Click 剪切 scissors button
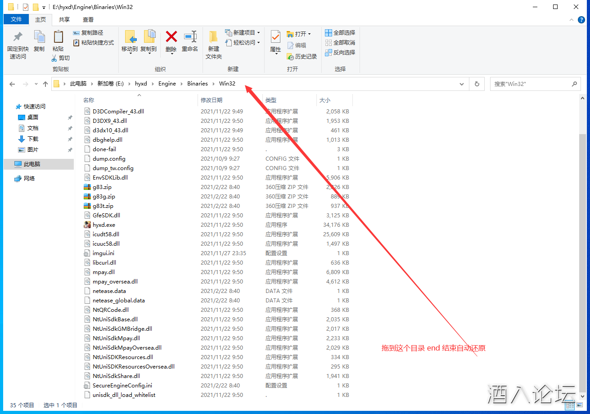Viewport: 590px width, 414px height. coord(61,58)
